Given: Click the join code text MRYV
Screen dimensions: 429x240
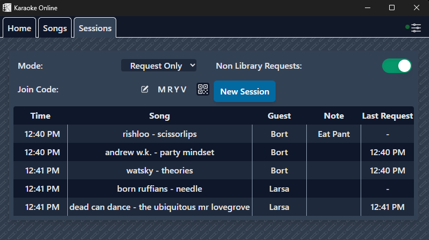Looking at the screenshot, I should (x=172, y=89).
